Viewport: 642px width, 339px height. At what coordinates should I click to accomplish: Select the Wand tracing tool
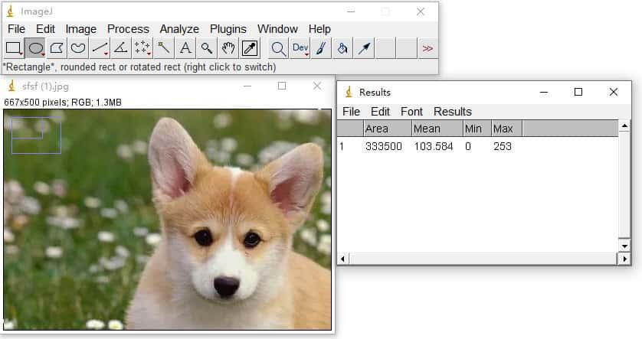click(x=164, y=48)
